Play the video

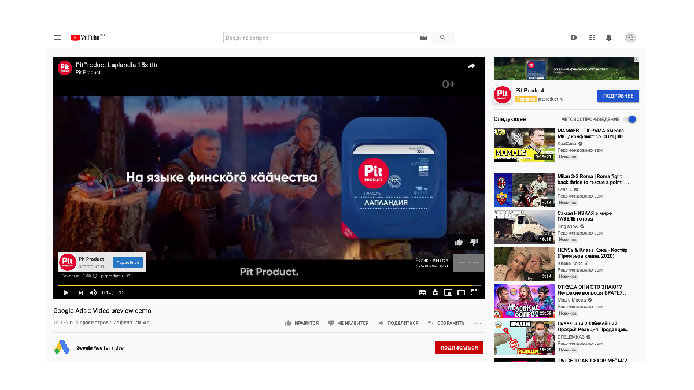click(66, 292)
